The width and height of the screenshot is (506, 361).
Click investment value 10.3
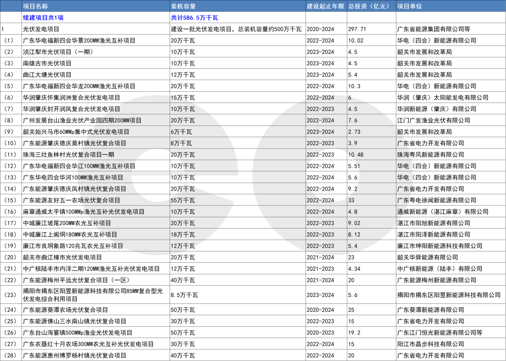[354, 86]
